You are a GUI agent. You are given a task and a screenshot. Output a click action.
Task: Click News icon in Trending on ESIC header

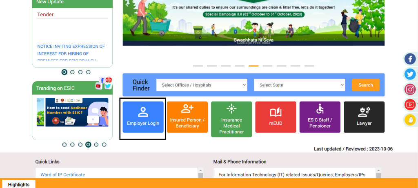(109, 80)
